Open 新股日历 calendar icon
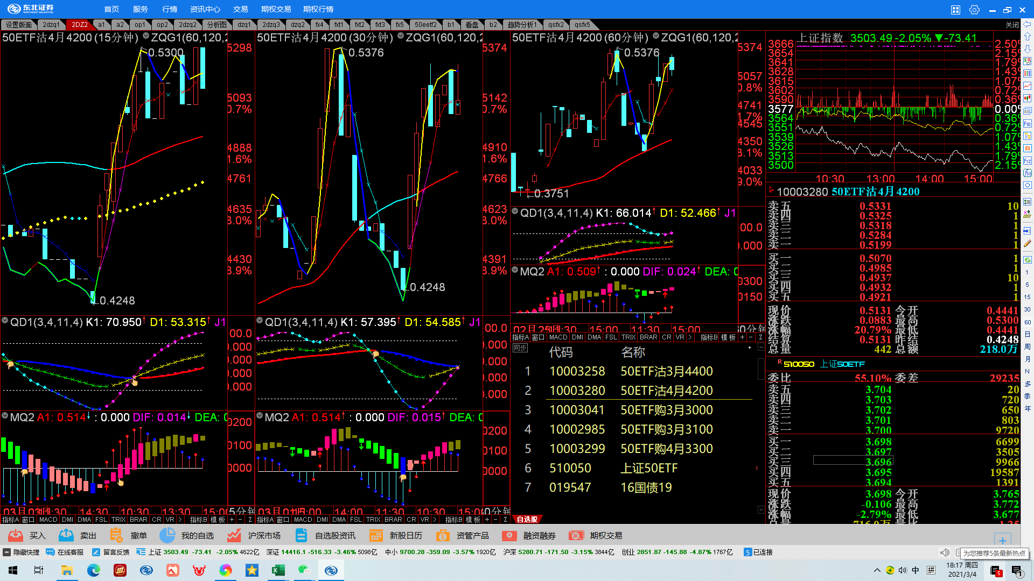Viewport: 1034px width, 581px height. [x=376, y=535]
